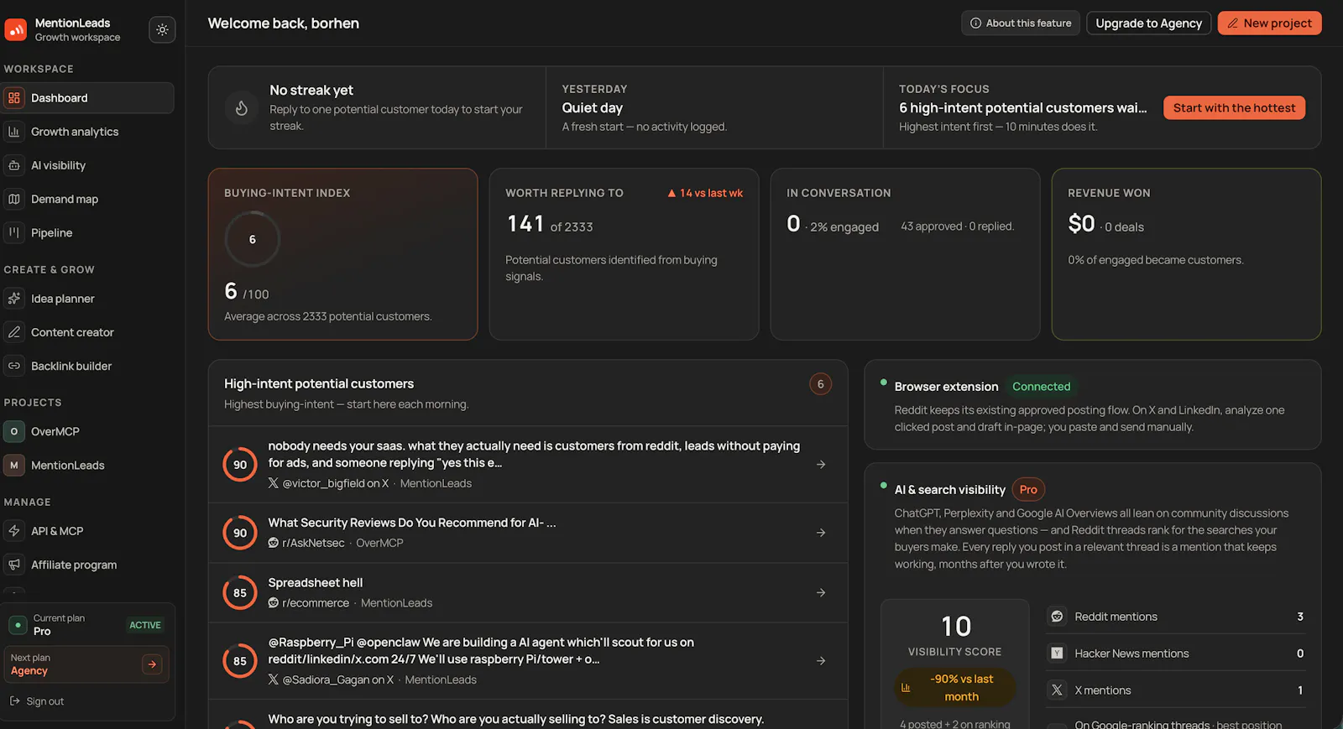Click the info icon in About this feature

(975, 23)
